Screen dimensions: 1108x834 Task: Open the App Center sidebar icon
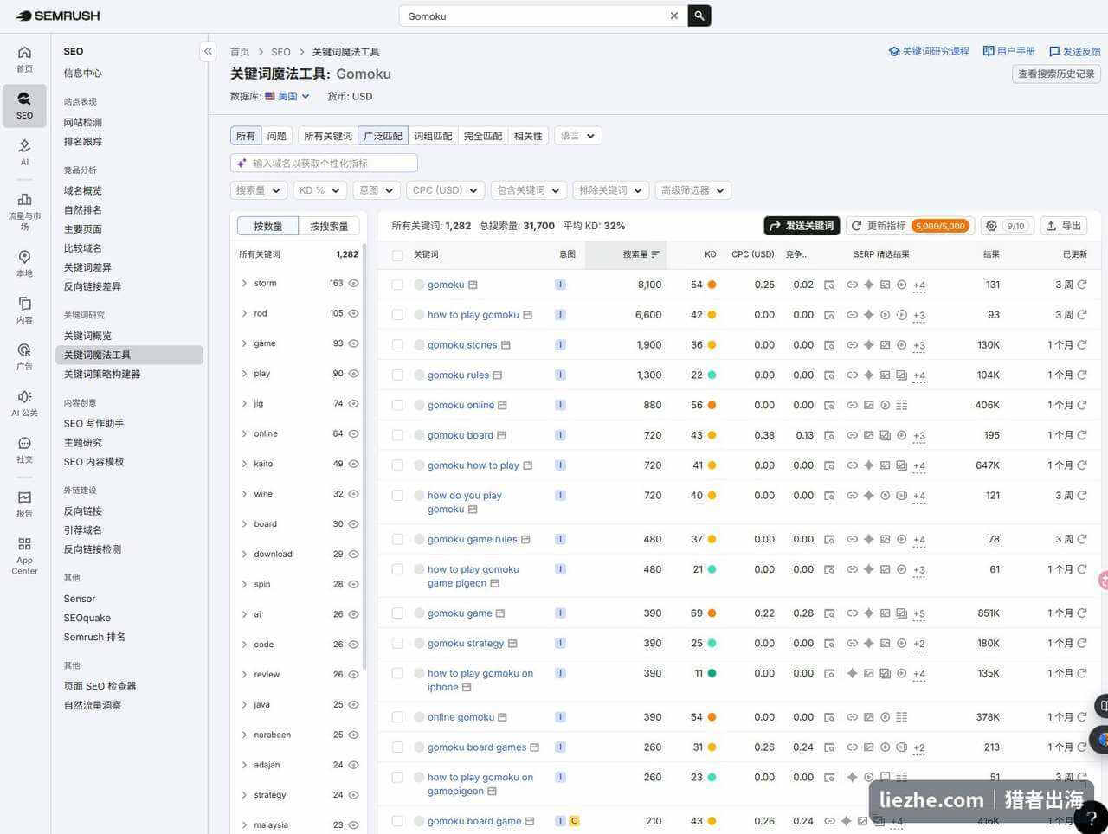24,555
